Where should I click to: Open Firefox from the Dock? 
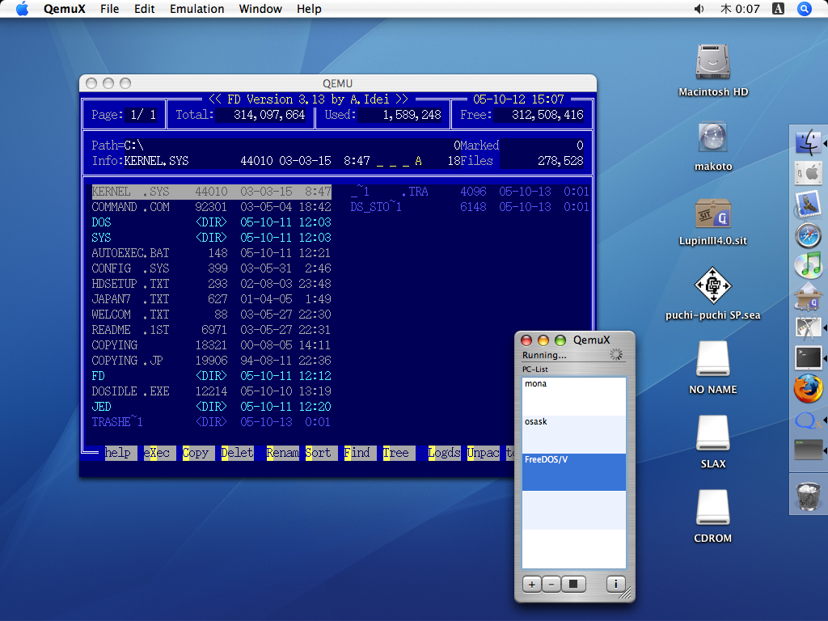coord(808,389)
